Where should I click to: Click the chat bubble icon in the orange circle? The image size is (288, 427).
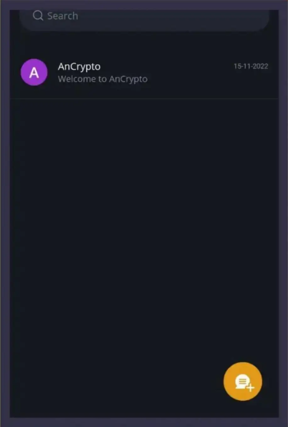tap(242, 381)
